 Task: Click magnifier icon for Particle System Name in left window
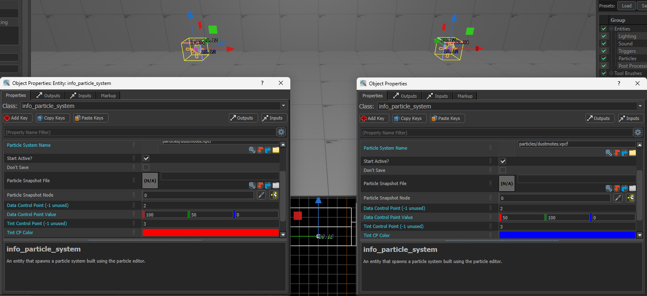click(x=252, y=150)
